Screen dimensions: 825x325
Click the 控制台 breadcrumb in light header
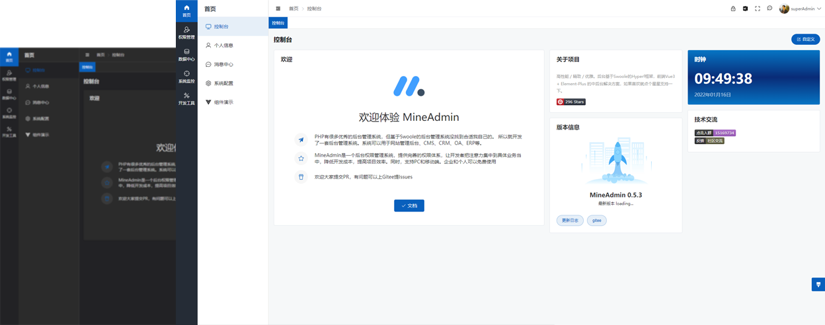click(x=314, y=9)
